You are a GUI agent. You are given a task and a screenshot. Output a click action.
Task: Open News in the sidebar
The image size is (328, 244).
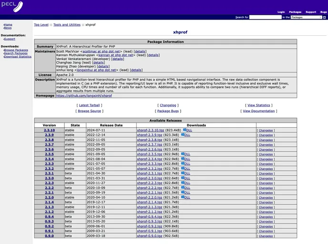8,28
